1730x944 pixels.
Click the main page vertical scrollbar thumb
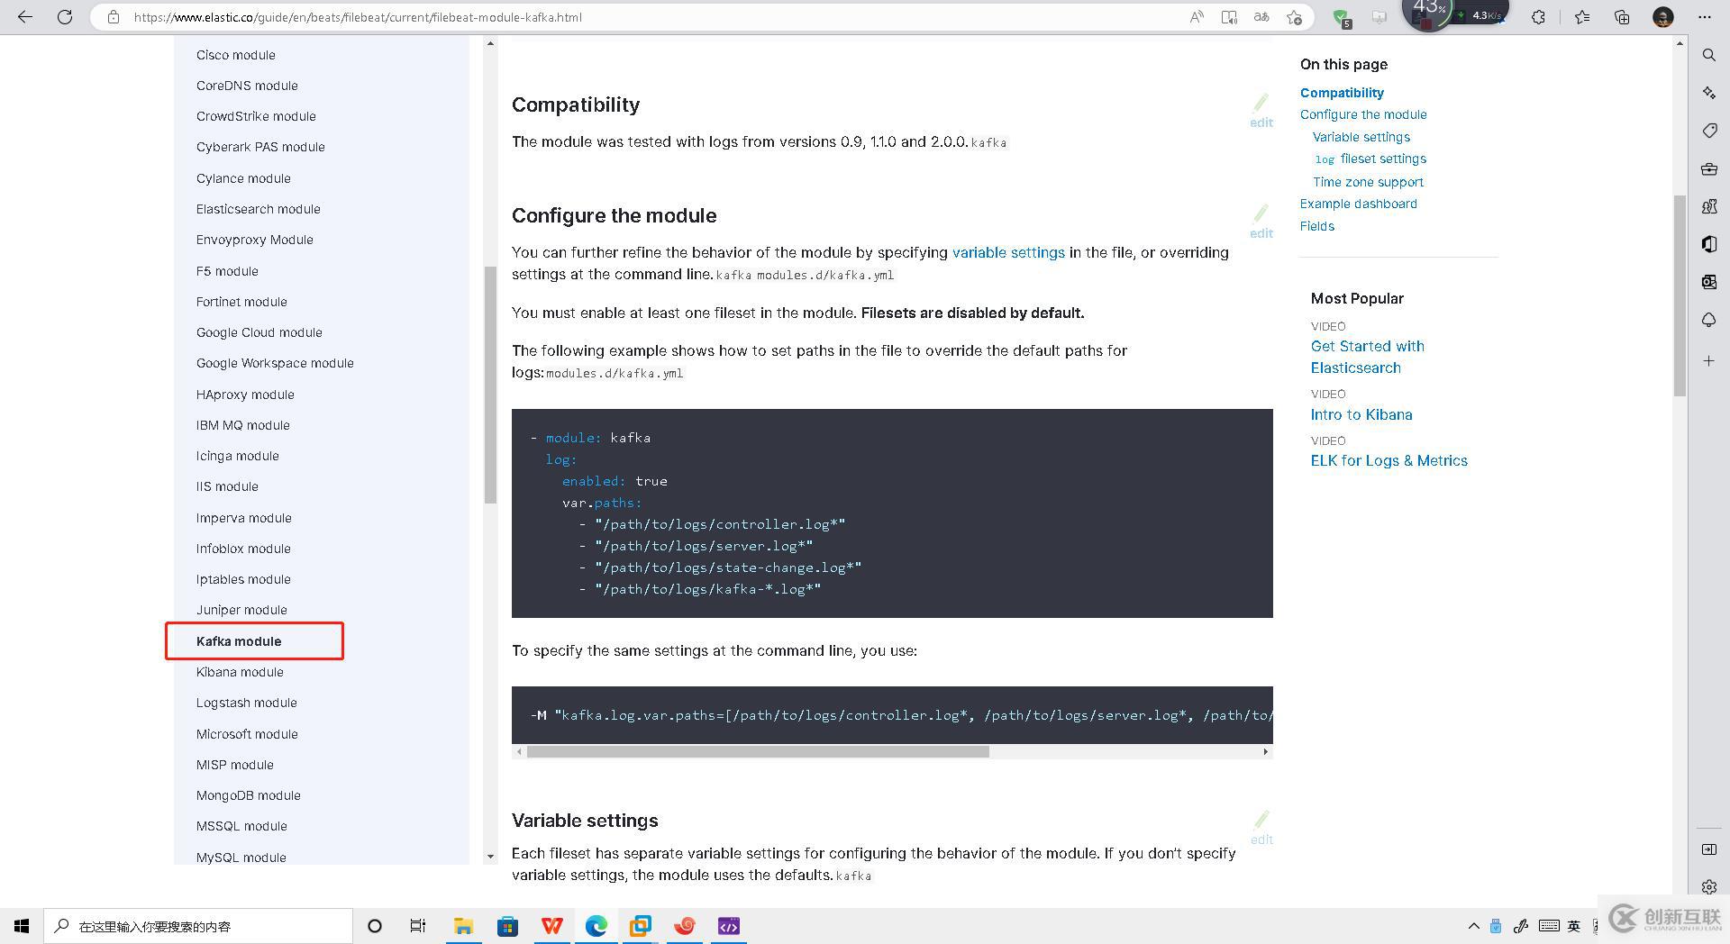pos(1680,295)
